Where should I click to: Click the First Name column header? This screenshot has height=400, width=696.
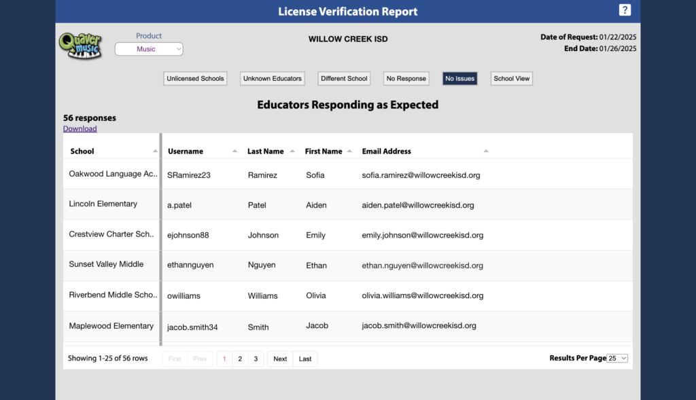(x=324, y=151)
